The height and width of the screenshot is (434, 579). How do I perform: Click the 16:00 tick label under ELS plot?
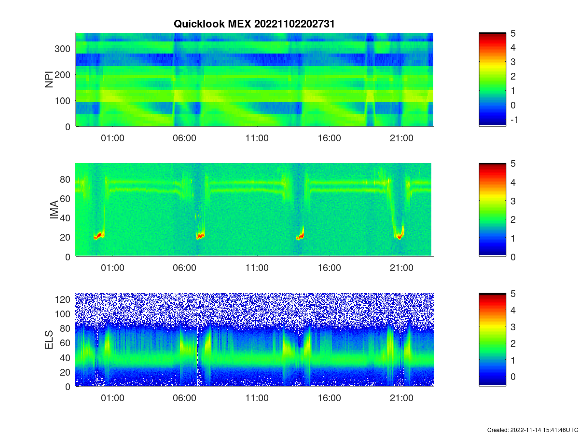click(x=330, y=398)
